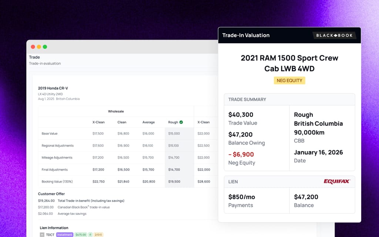379x237 pixels.
Task: Click the green check icon beside Rough
Action: tap(181, 122)
